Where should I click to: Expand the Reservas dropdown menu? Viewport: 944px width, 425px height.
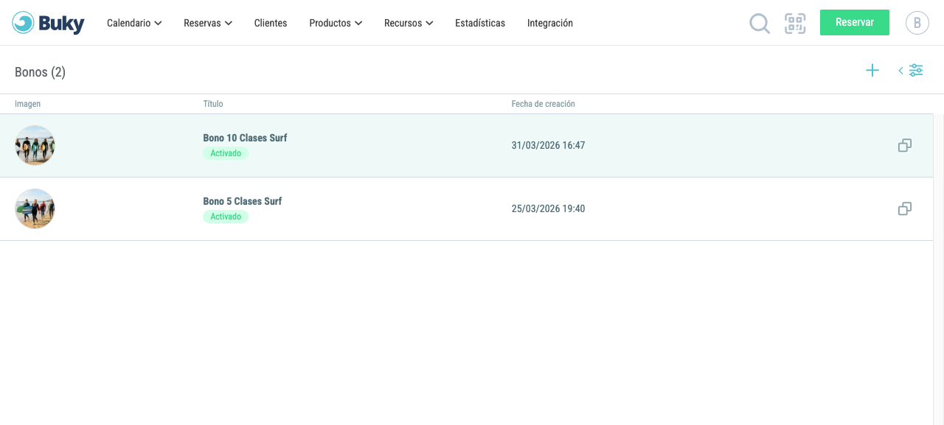tap(208, 23)
